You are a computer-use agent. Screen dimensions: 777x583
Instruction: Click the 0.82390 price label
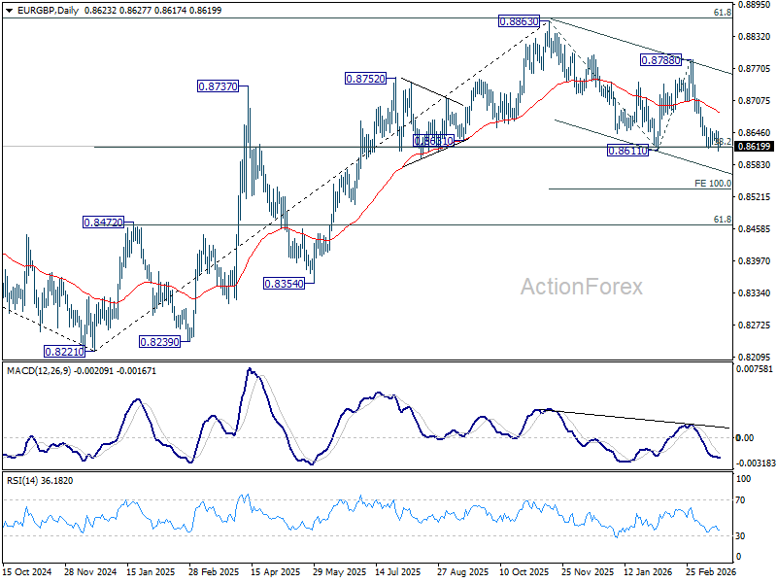[159, 342]
